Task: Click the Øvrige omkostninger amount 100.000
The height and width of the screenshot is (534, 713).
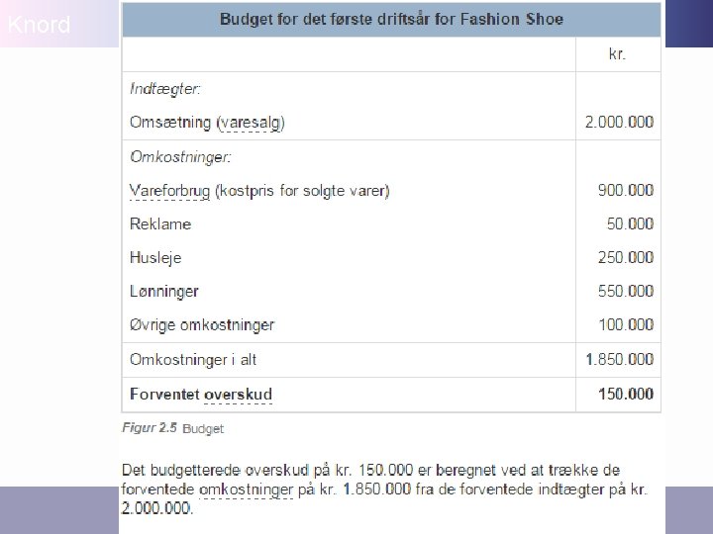Action: click(x=625, y=324)
